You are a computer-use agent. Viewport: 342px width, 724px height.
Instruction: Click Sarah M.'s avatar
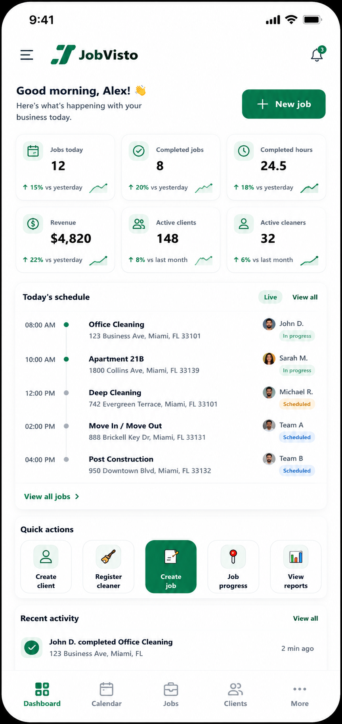click(x=269, y=359)
